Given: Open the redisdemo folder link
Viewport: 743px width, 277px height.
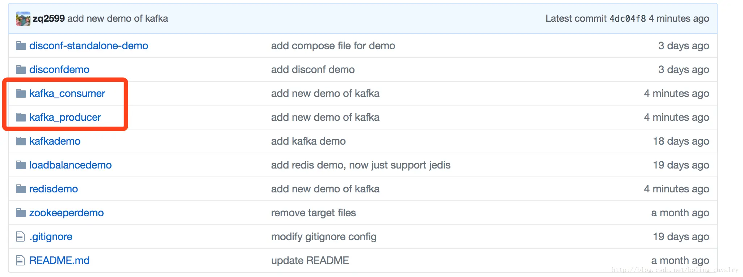Looking at the screenshot, I should click(x=54, y=189).
